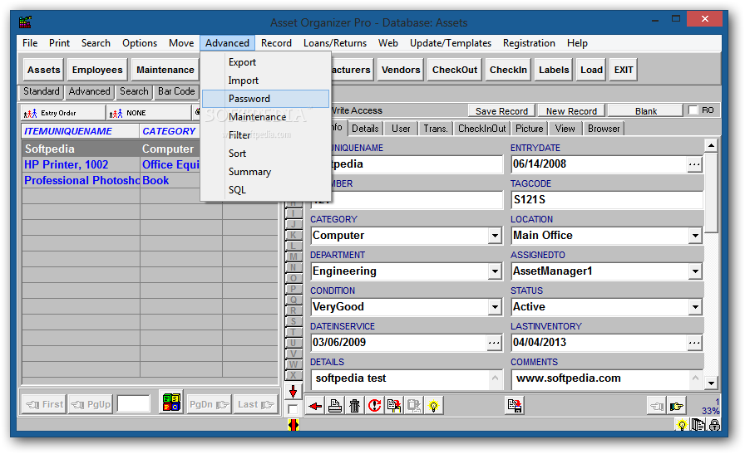Click the CATEGORY column header
745x454 pixels.
pos(169,131)
